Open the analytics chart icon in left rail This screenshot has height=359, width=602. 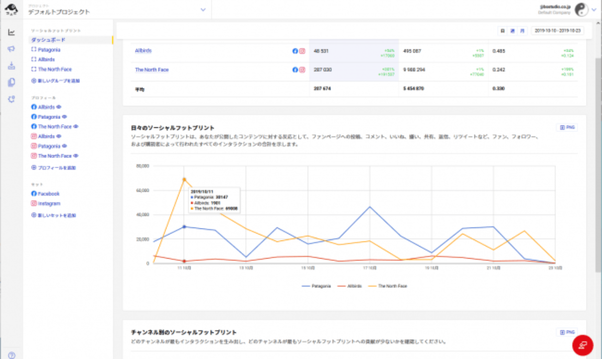click(x=12, y=33)
